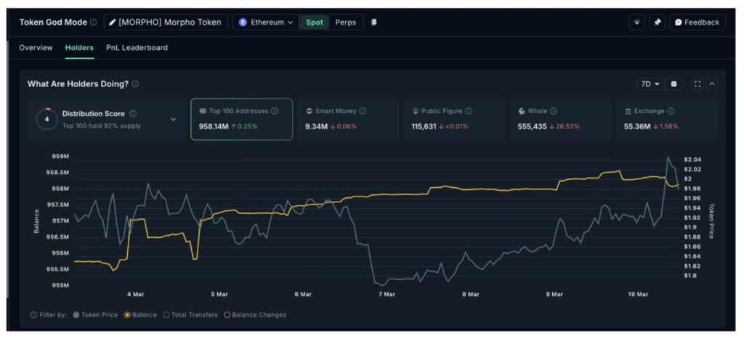Click the pin icon beside Feedback
Viewport: 744px width, 338px height.
point(657,22)
